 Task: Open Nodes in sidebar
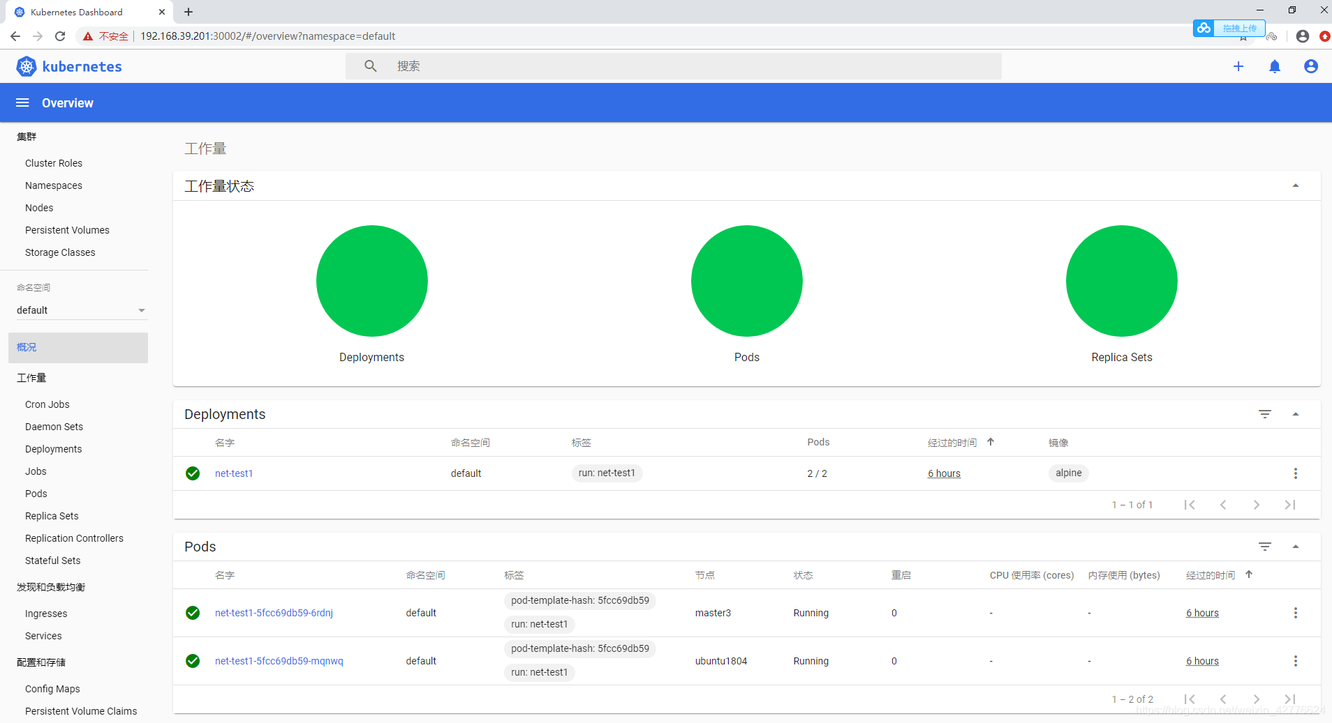click(x=39, y=208)
